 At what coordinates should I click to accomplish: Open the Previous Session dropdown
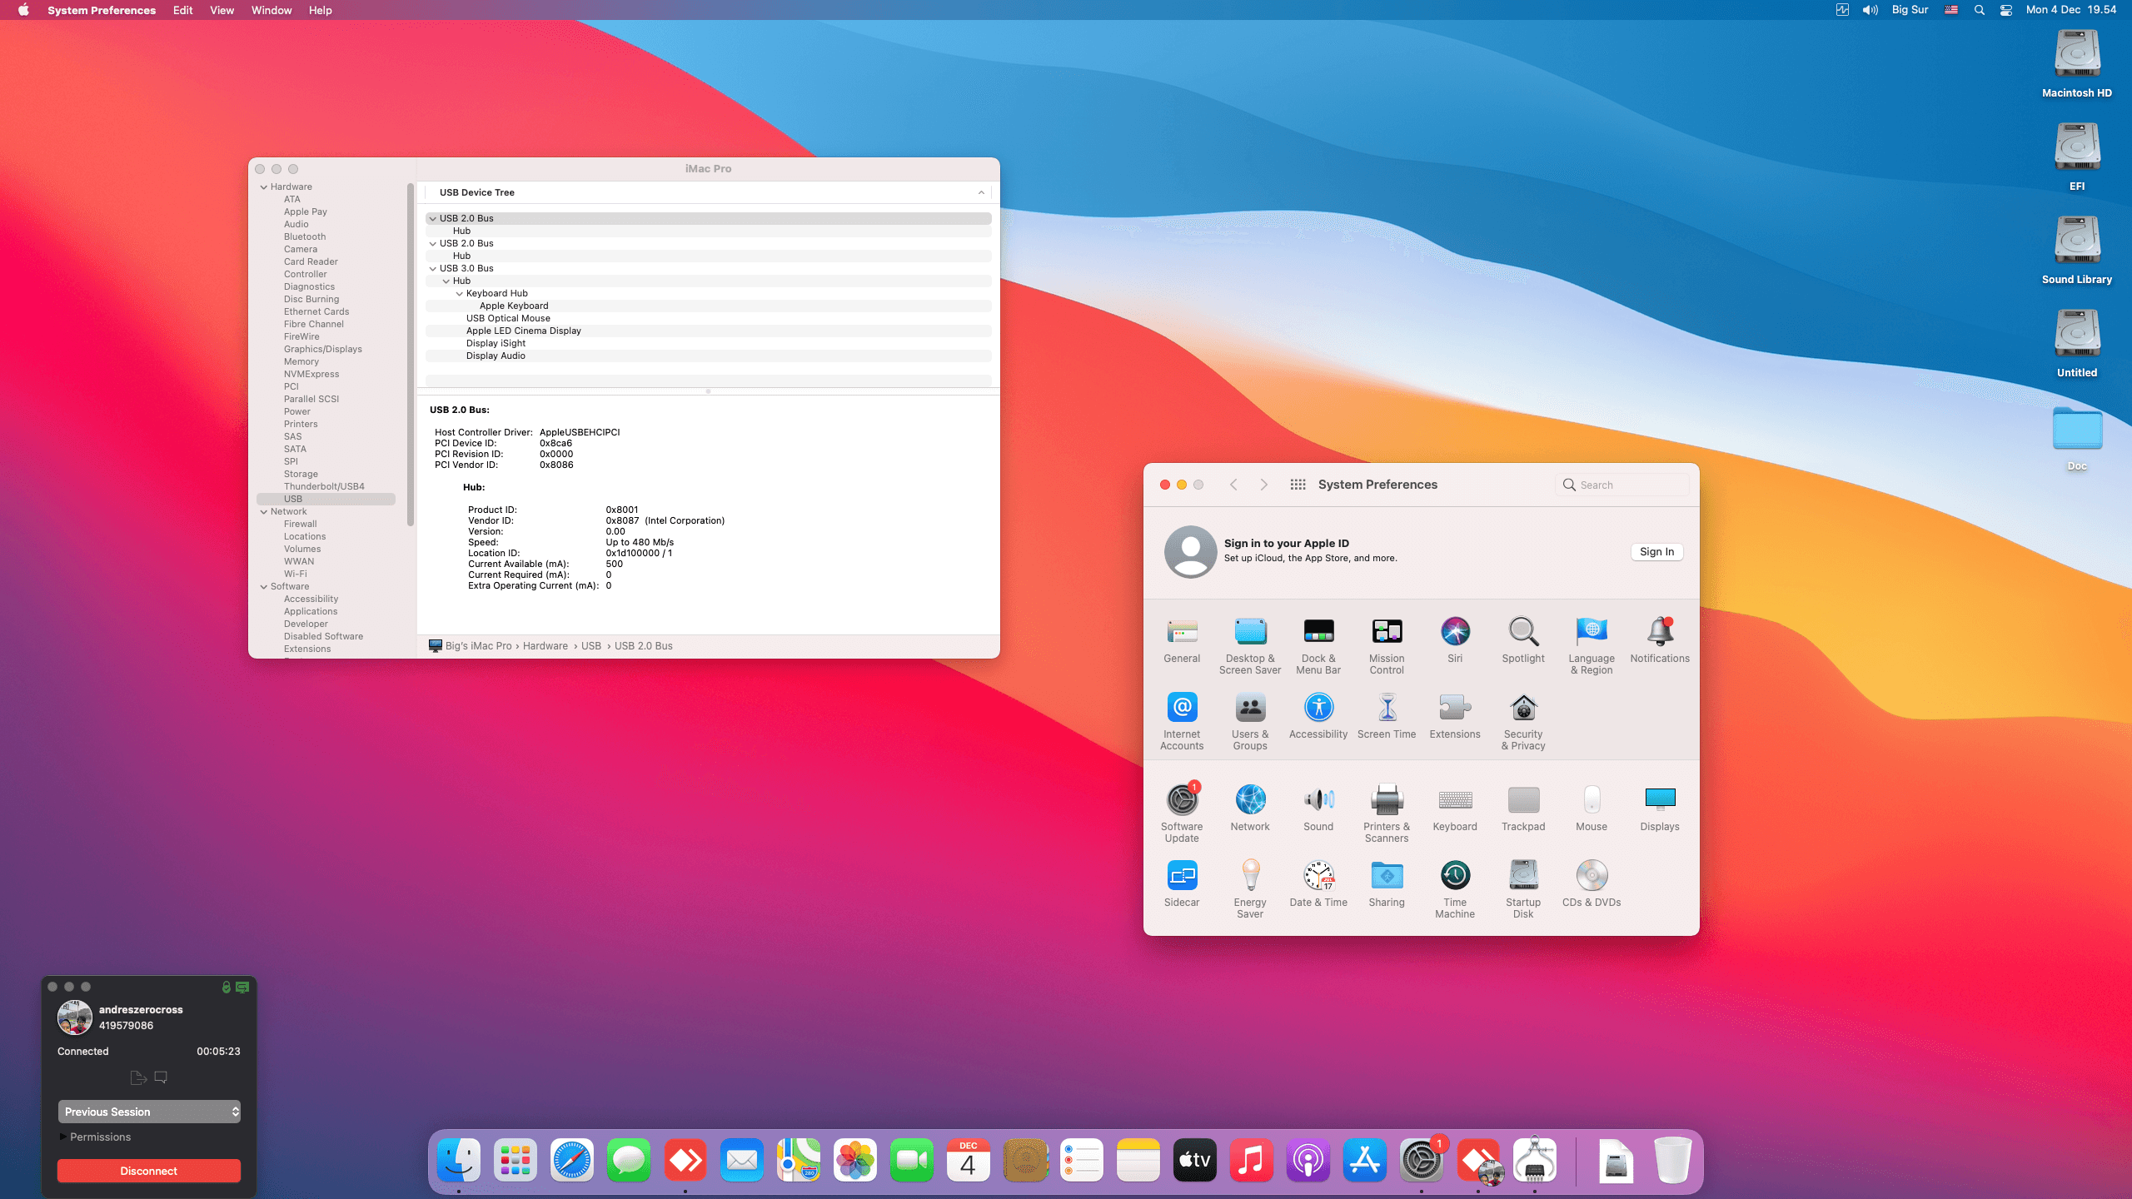coord(149,1112)
